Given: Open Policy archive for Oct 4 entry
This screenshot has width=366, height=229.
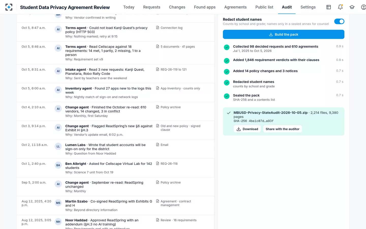Looking at the screenshot, I should click(x=168, y=107).
